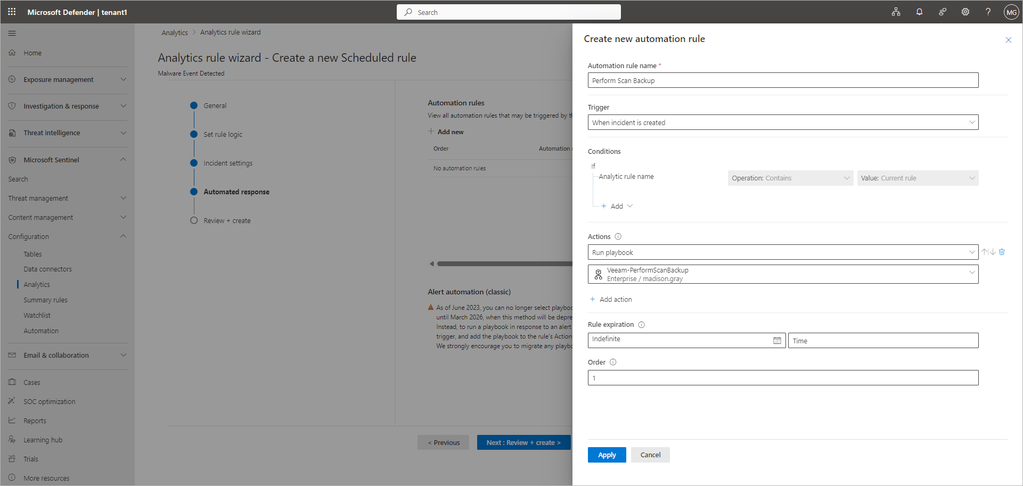Show info tooltip for Order
The height and width of the screenshot is (486, 1023).
pyautogui.click(x=613, y=362)
